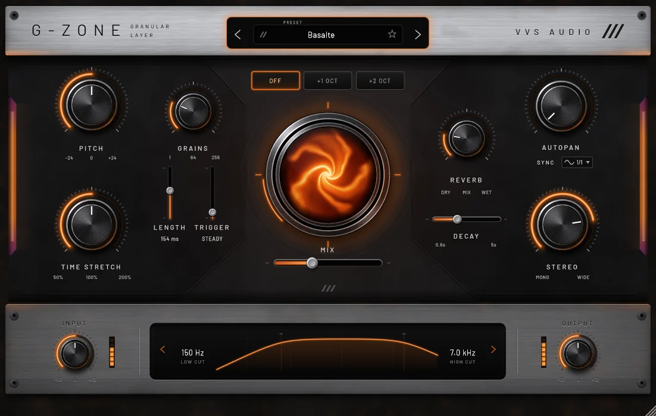Enable the +1 OCT mode
This screenshot has width=656, height=416.
(x=327, y=81)
